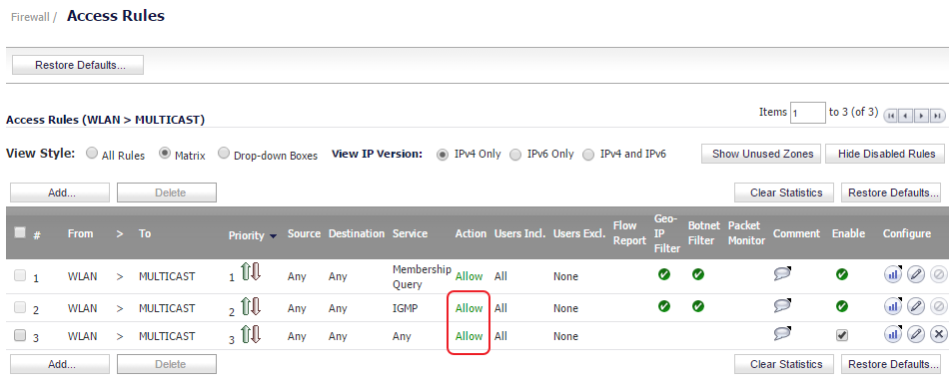Check the checkbox for rule 1
This screenshot has height=389, width=952.
point(20,275)
